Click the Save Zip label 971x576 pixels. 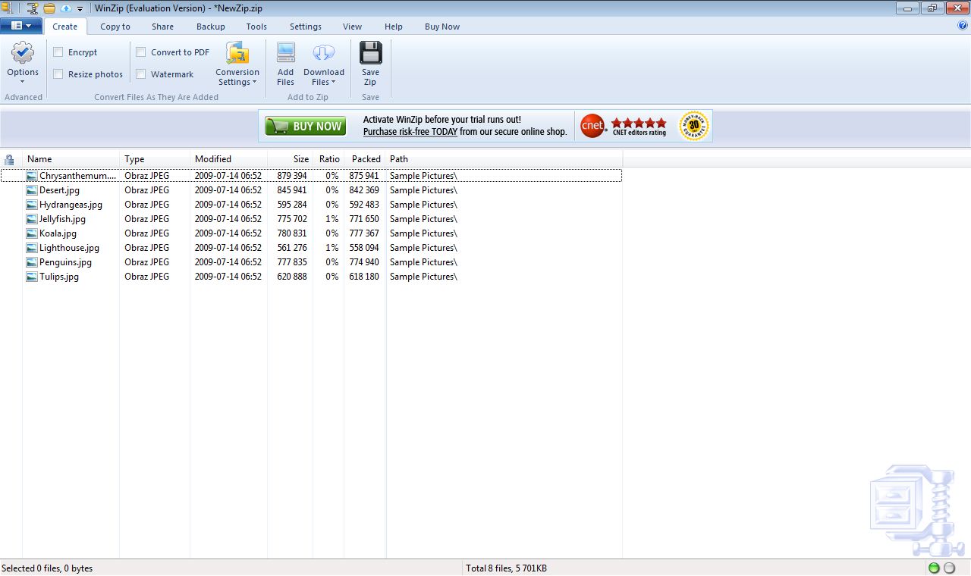tap(370, 77)
